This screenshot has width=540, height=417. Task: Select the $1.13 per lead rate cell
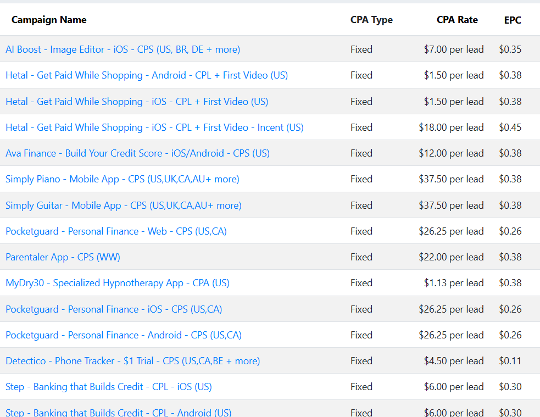click(x=454, y=283)
